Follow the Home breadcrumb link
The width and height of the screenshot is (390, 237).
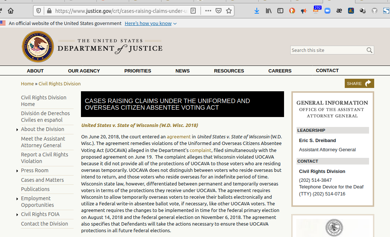click(x=27, y=84)
